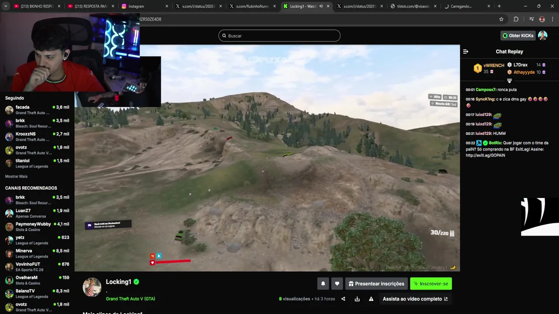This screenshot has width=559, height=314.
Task: Collapse the Chat Replay panel
Action: point(466,51)
